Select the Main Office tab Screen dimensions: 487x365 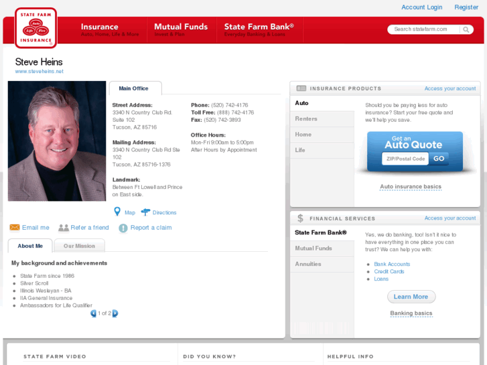[135, 88]
